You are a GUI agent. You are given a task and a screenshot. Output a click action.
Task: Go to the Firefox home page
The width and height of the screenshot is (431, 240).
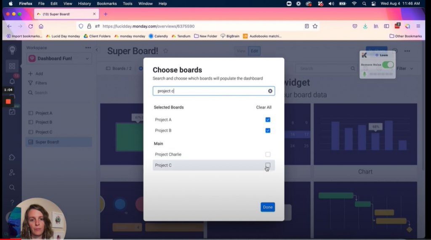(x=41, y=26)
